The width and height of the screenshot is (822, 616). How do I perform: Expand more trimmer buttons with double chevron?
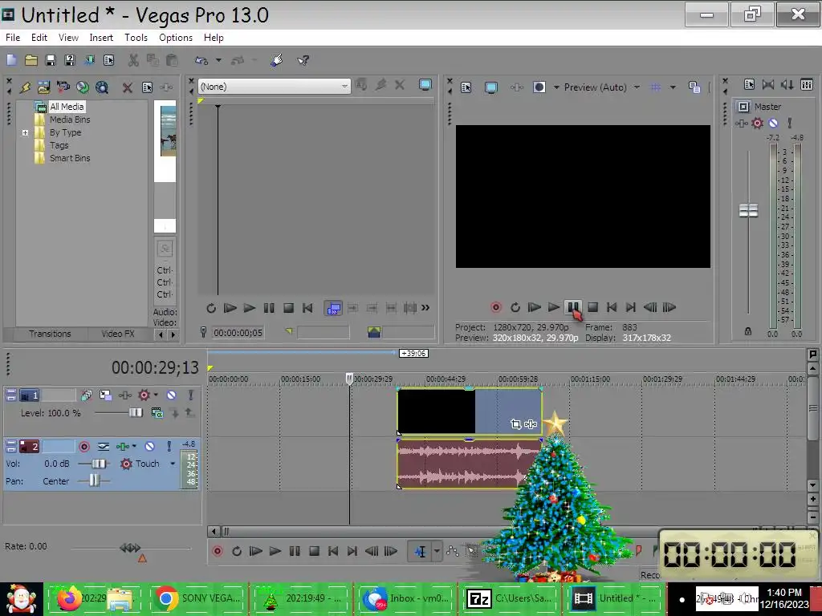(425, 308)
